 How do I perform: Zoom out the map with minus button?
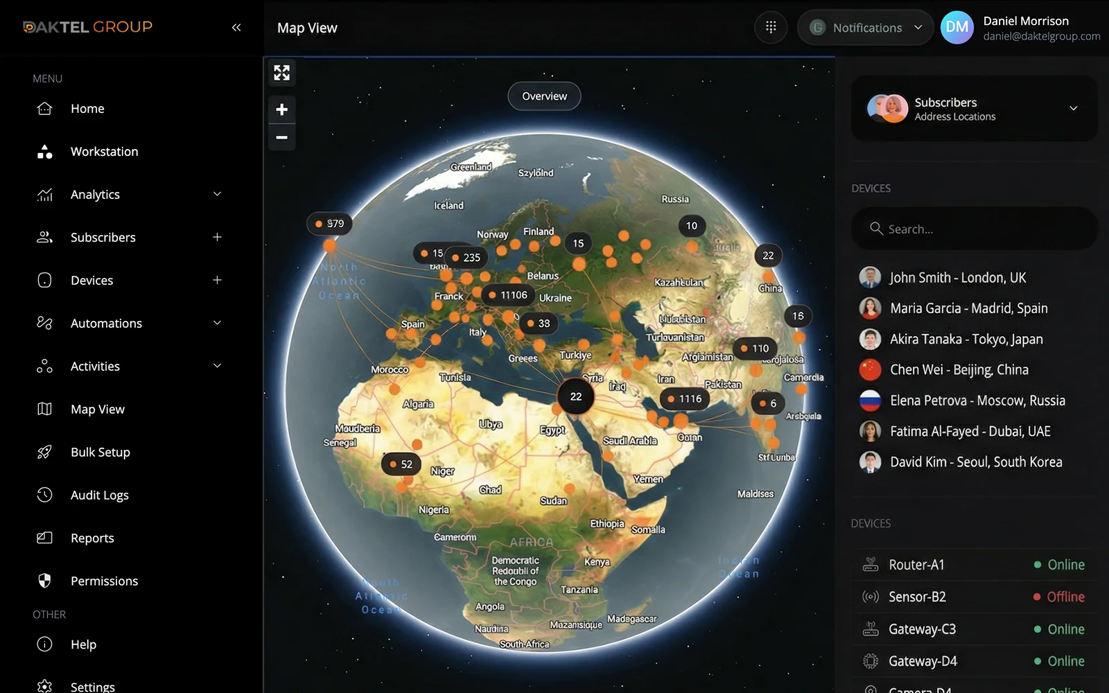point(282,137)
